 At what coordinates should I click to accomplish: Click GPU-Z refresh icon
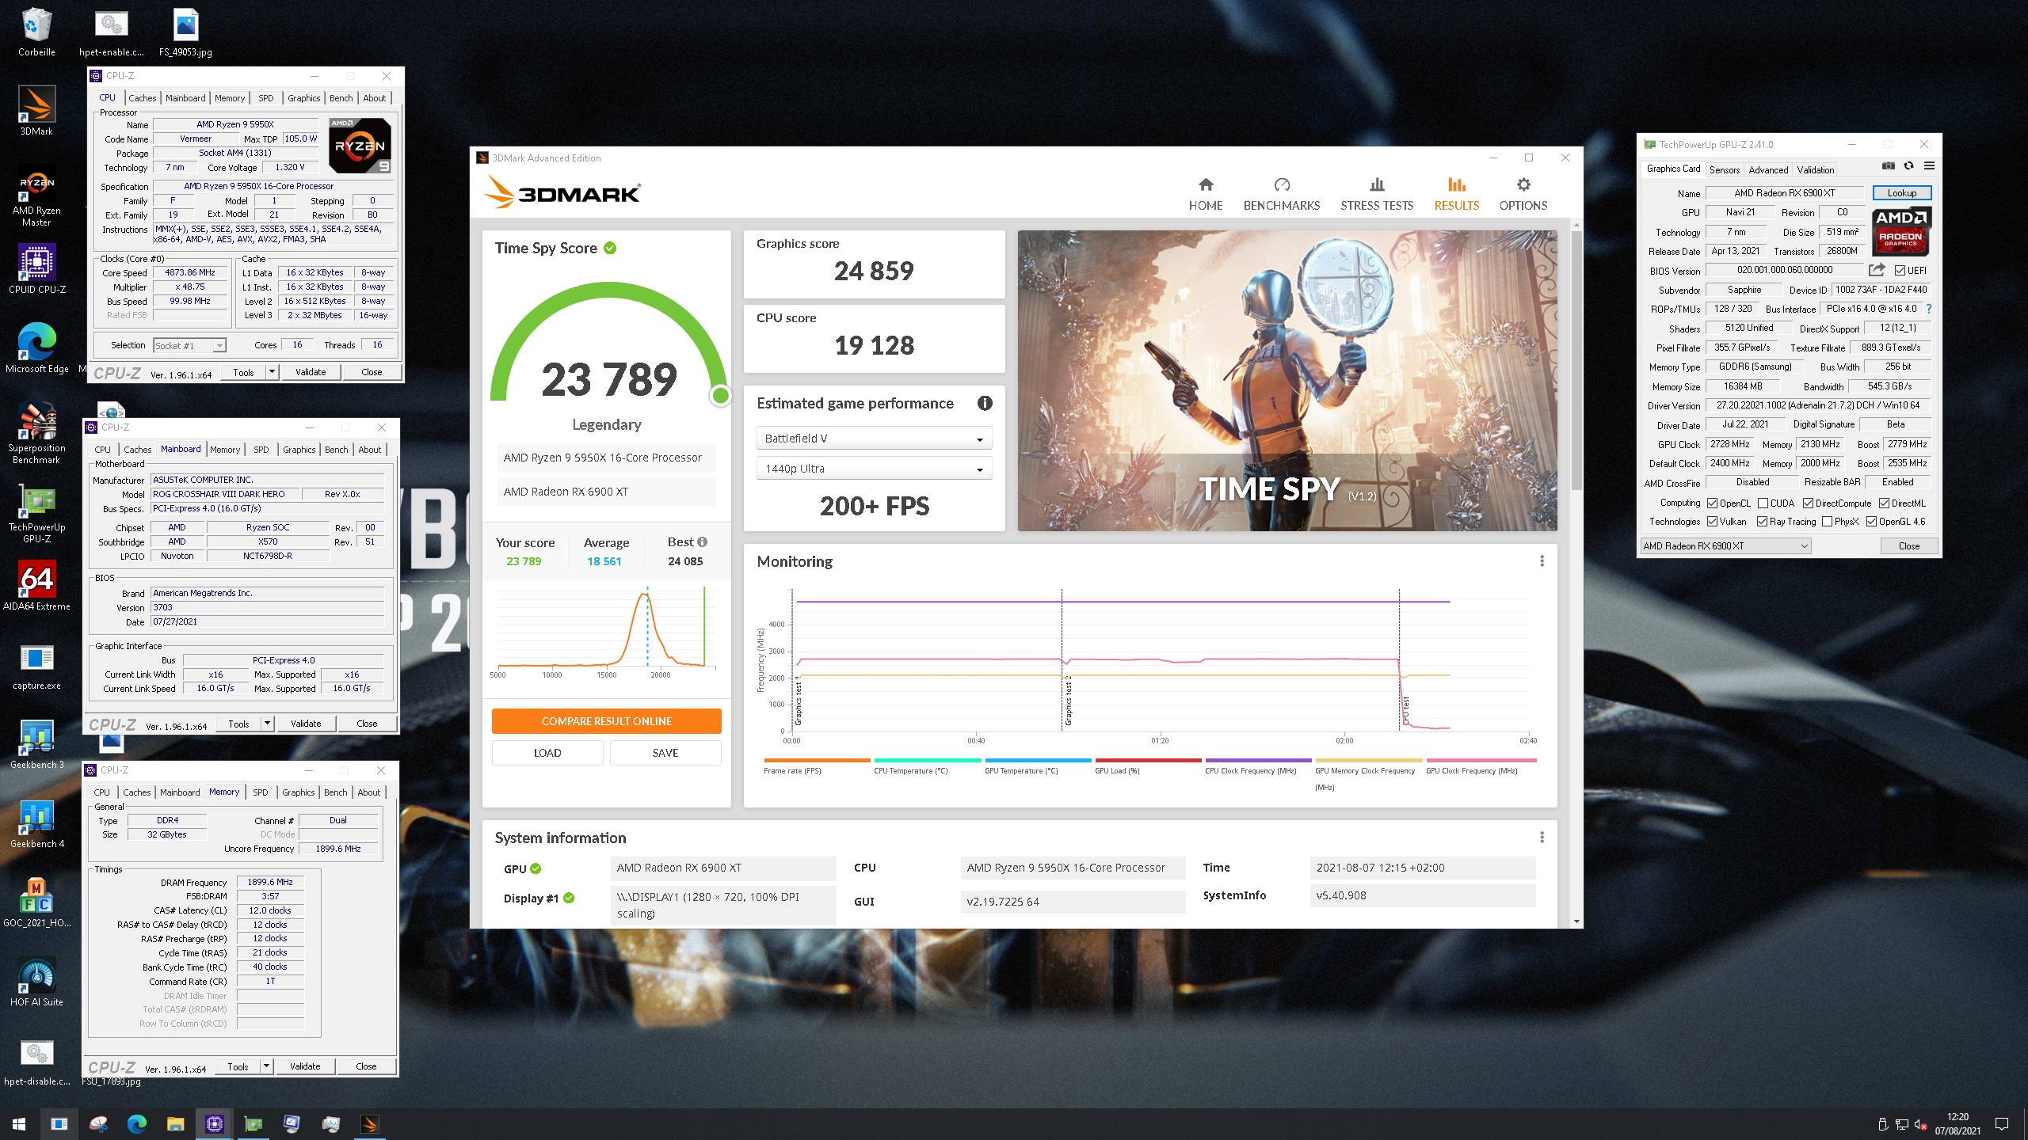(x=1908, y=166)
